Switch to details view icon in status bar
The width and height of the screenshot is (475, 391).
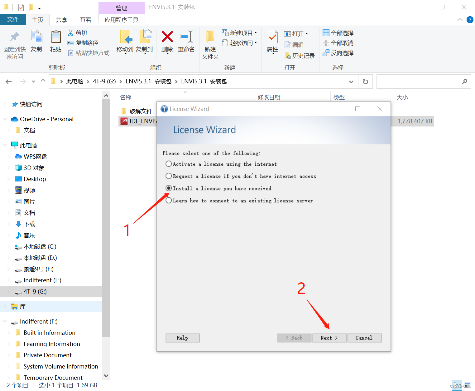[x=457, y=385]
